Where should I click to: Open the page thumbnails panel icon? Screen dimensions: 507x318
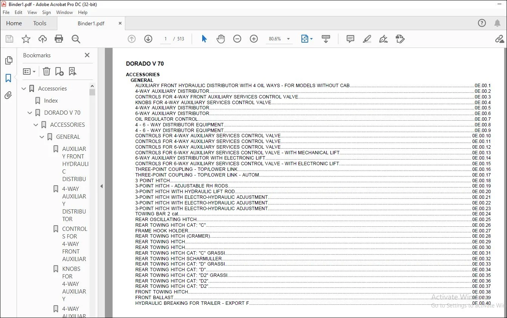(x=8, y=60)
